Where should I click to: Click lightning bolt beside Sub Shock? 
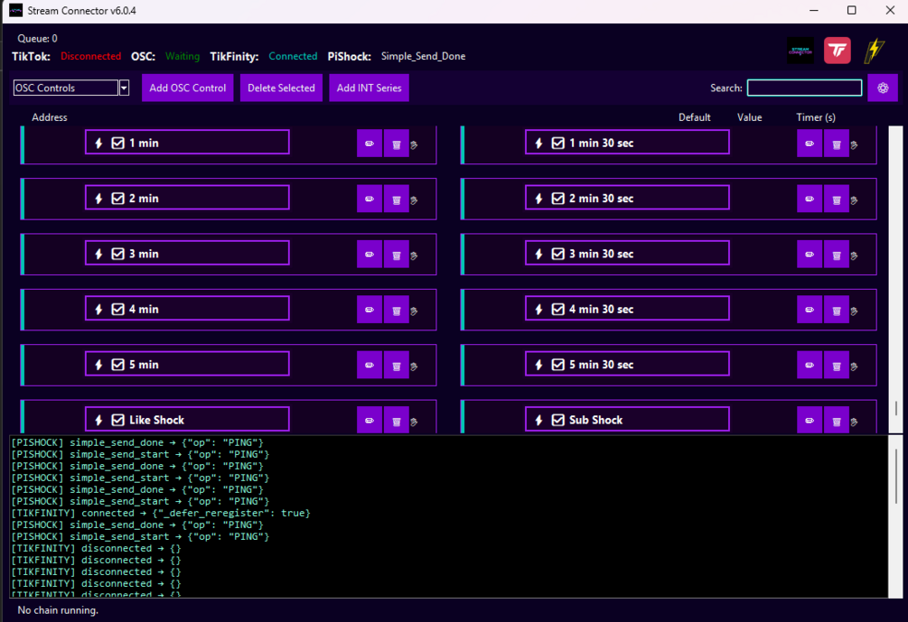[539, 420]
